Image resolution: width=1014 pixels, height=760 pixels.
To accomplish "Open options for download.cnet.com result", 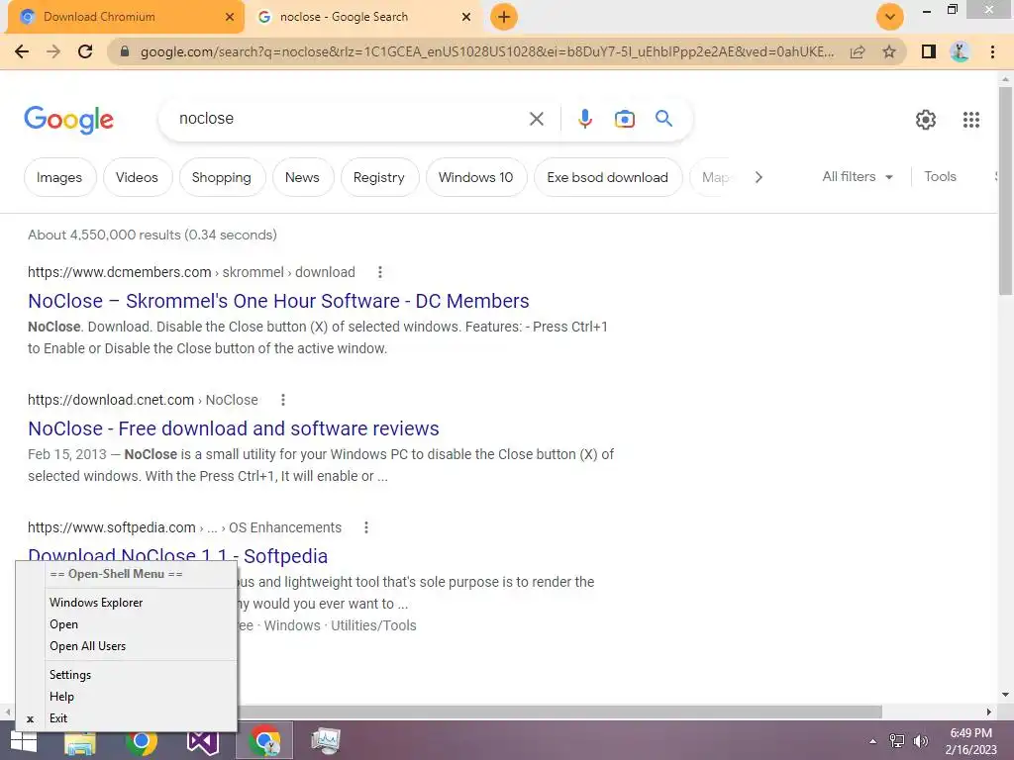I will [282, 400].
